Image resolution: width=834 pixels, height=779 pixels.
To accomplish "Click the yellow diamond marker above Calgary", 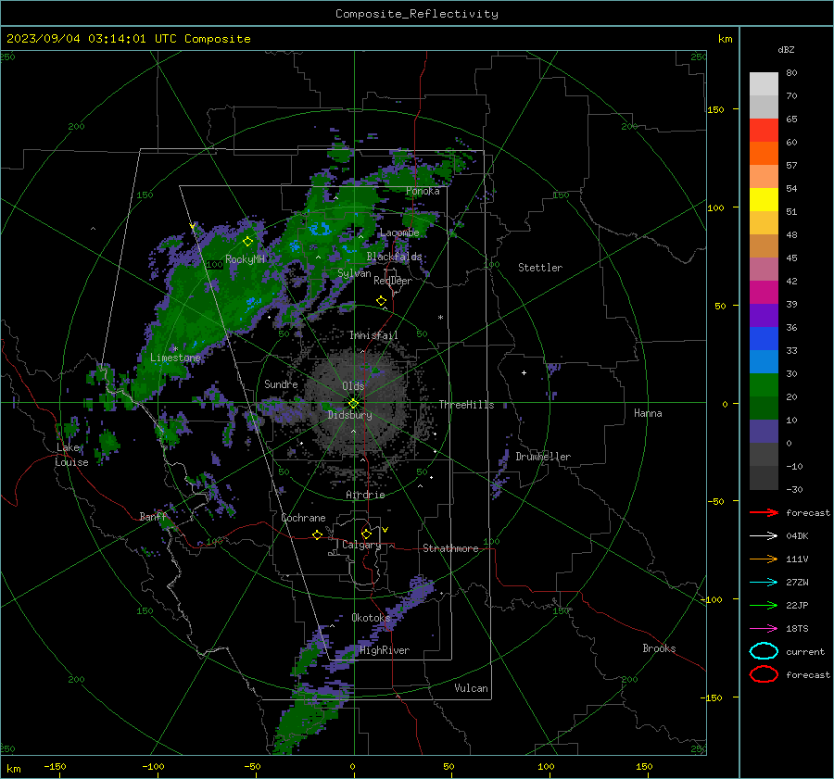I will coord(366,534).
